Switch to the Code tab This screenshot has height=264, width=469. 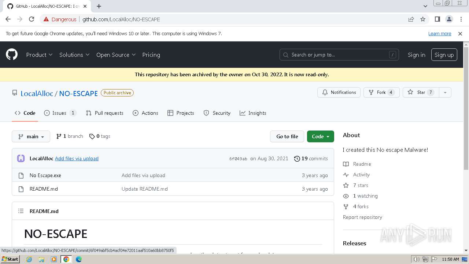(25, 113)
